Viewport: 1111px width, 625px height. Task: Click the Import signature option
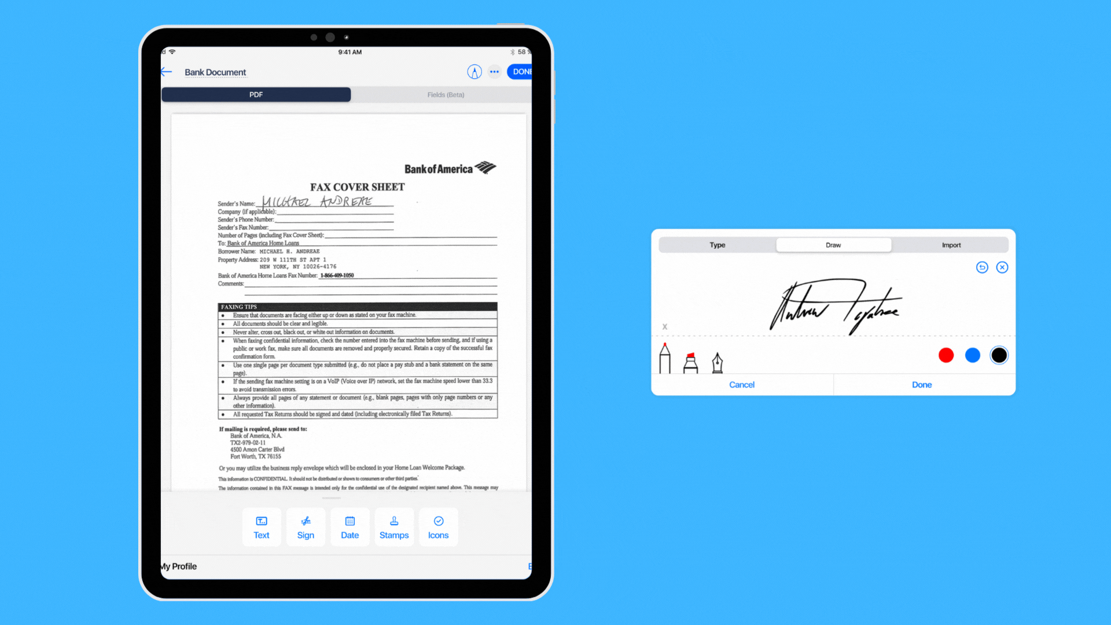(951, 244)
